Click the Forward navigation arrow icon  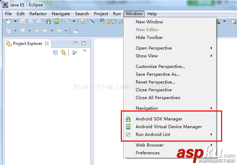[59, 31]
